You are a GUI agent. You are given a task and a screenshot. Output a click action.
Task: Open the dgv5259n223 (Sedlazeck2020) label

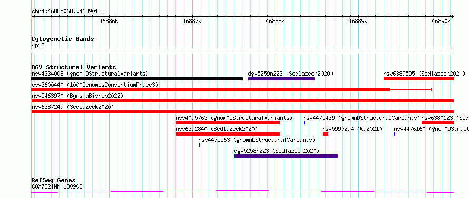coord(290,74)
